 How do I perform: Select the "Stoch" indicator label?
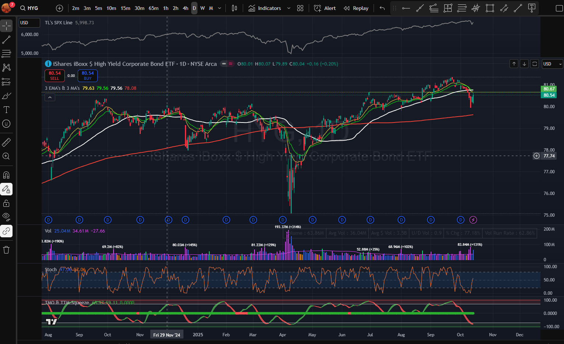coord(51,270)
